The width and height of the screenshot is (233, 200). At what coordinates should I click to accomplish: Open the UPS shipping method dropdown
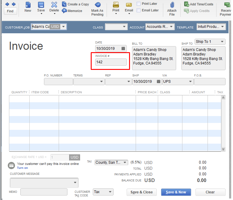[190, 82]
